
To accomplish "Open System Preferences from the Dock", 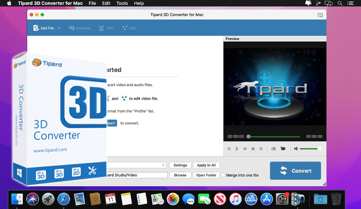I will click(x=282, y=199).
